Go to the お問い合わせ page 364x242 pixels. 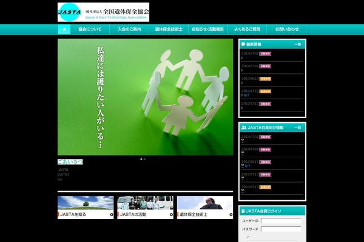pyautogui.click(x=286, y=30)
